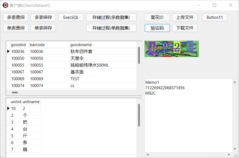Select goodsid cell 100050
This screenshot has height=158, width=239.
(20, 58)
